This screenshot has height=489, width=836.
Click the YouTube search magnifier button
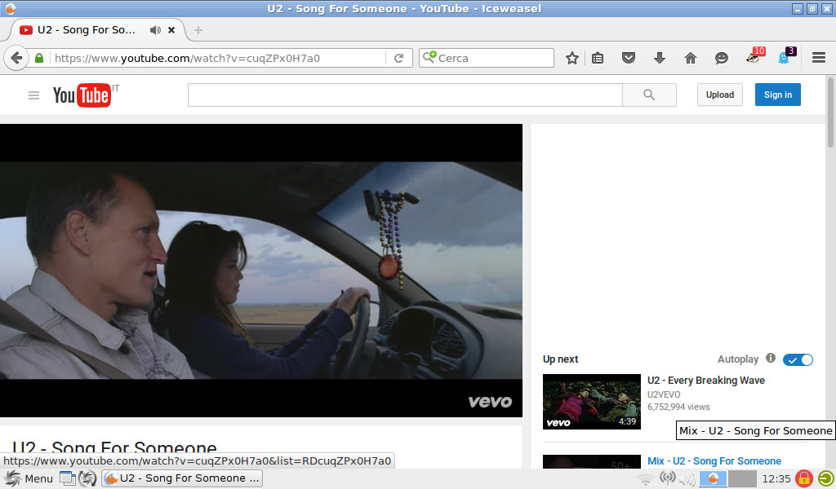click(649, 95)
